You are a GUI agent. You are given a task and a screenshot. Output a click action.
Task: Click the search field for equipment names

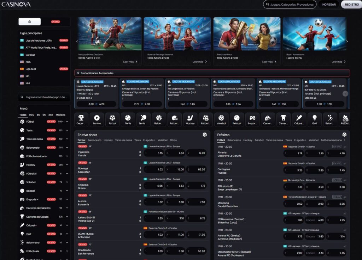(x=44, y=97)
